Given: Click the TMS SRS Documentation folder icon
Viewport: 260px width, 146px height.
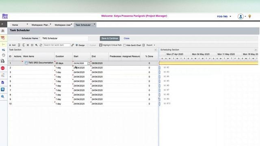Looking at the screenshot, I should [x=26, y=63].
